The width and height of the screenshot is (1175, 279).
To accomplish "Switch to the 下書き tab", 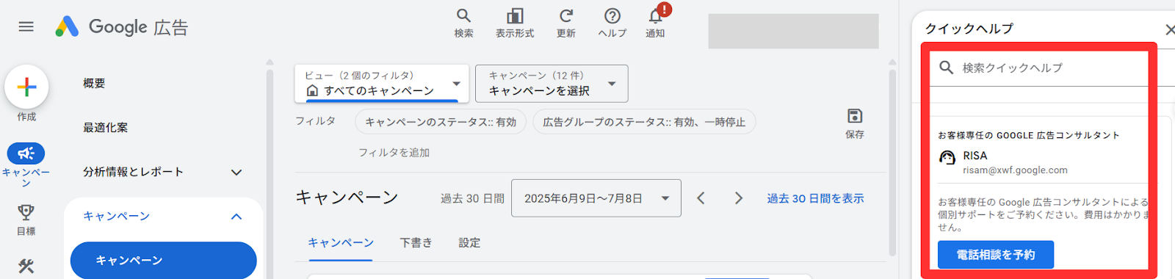I will click(416, 243).
